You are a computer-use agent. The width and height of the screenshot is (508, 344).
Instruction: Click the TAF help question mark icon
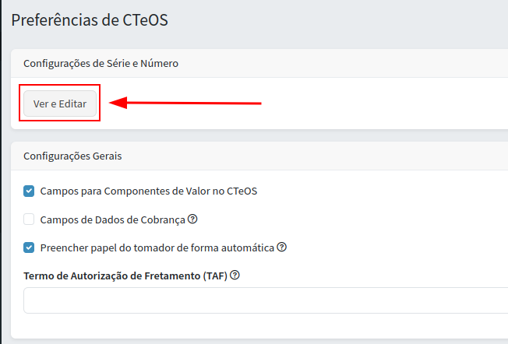[x=235, y=276]
